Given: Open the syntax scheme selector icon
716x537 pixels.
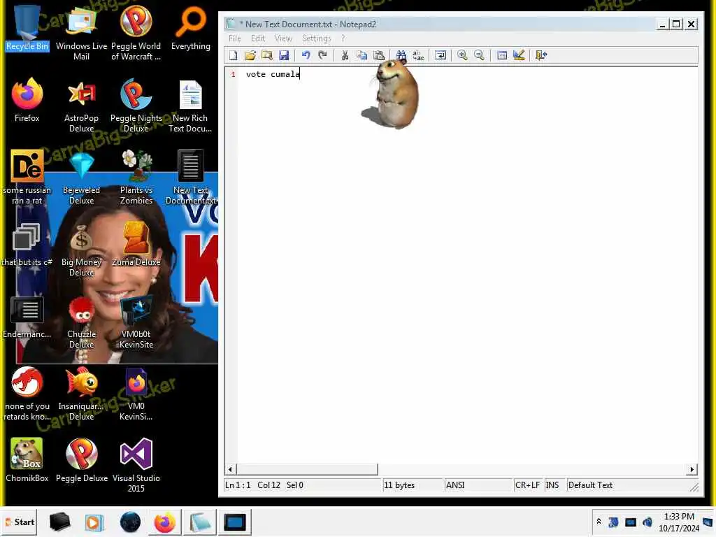Looking at the screenshot, I should pos(502,55).
